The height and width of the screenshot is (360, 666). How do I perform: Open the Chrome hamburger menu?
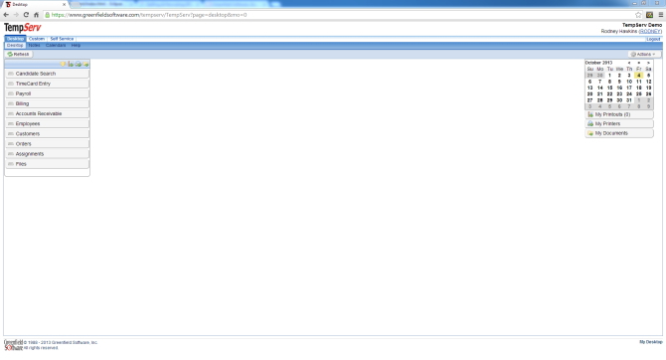click(660, 15)
